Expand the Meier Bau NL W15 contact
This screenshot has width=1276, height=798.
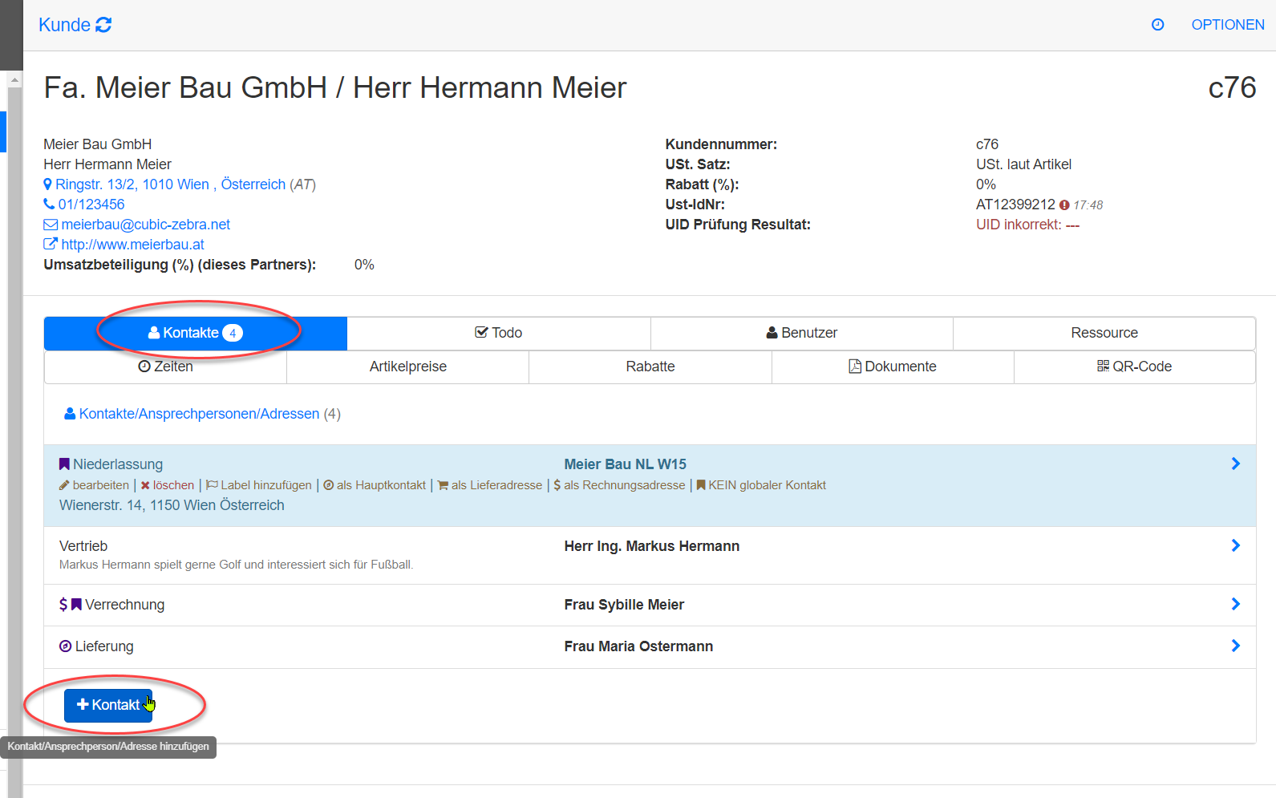click(1235, 464)
